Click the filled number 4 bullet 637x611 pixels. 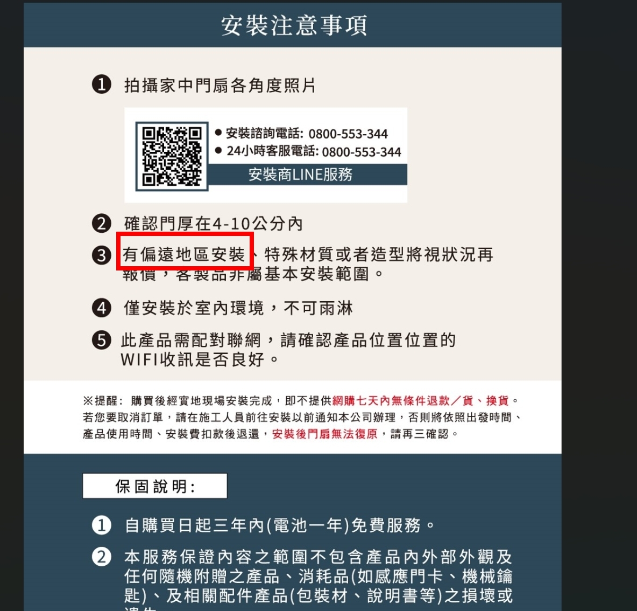(102, 308)
